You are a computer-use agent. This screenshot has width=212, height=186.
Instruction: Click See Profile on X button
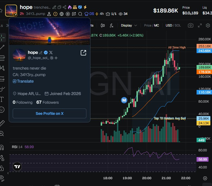click(x=50, y=113)
